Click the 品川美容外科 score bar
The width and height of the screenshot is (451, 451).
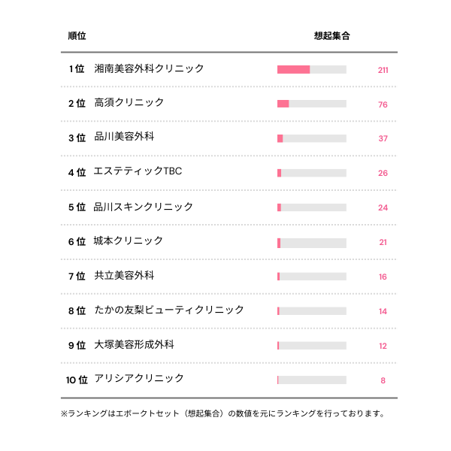coord(312,138)
